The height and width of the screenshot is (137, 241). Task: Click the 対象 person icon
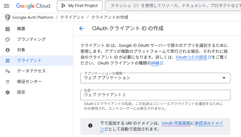8,50
